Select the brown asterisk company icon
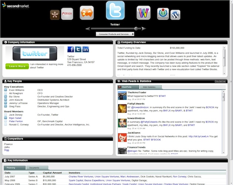Screen dimensions: 233x185 (x=55, y=15)
